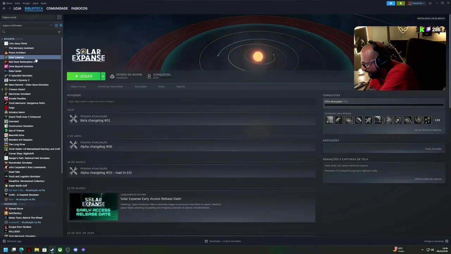Image resolution: width=451 pixels, height=254 pixels.
Task: Click the 0/34 achievements progress bar
Action: [x=384, y=105]
